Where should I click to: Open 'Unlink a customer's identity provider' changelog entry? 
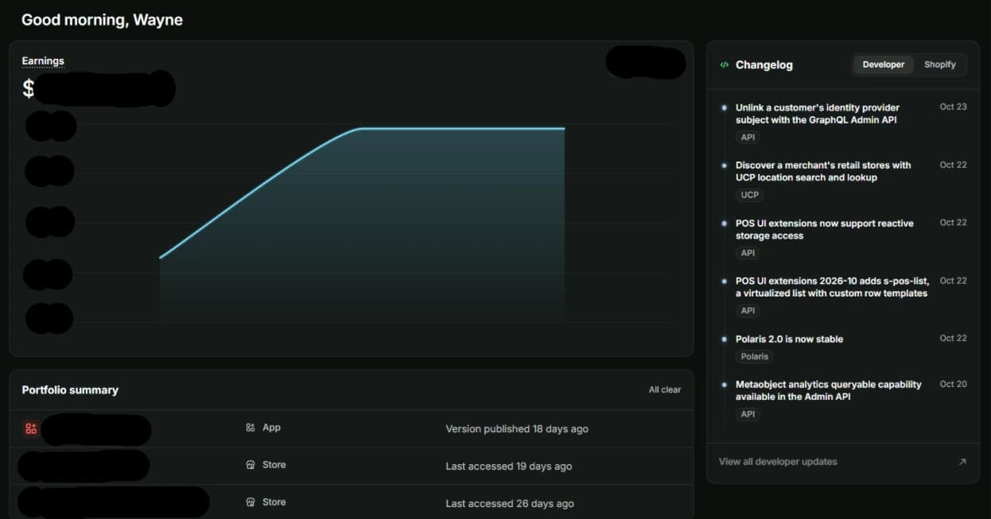817,114
